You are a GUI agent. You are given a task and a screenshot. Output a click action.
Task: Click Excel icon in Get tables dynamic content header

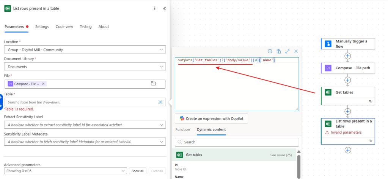tap(179, 155)
